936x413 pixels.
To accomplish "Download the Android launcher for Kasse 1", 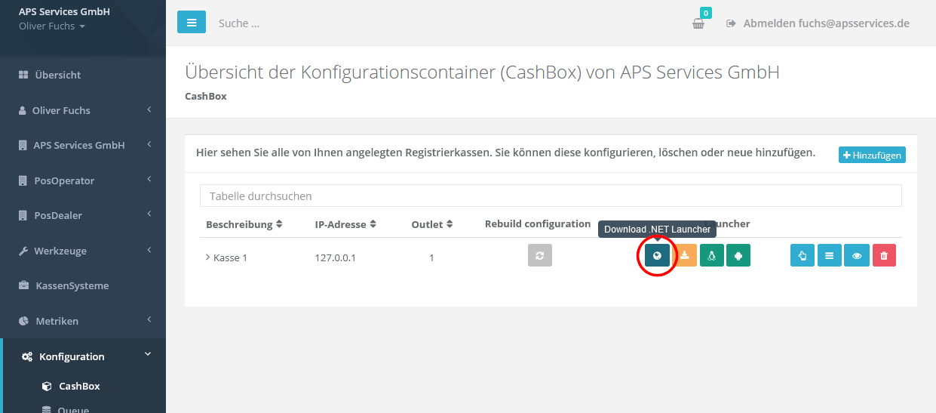I will click(738, 256).
